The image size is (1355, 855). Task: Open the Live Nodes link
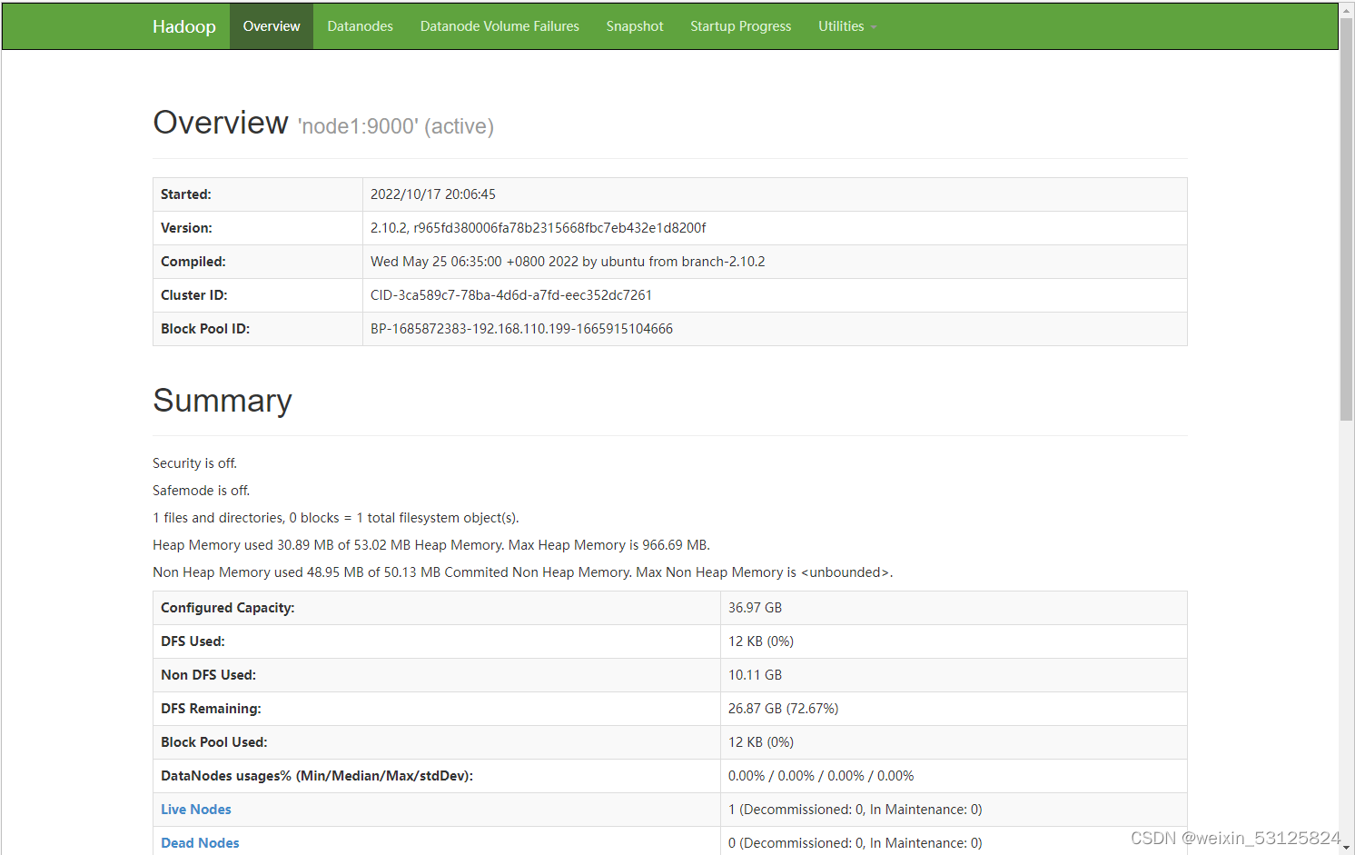pos(195,809)
